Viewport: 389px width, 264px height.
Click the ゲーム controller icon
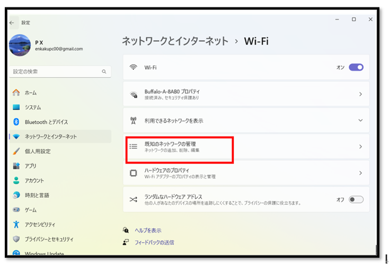16,210
